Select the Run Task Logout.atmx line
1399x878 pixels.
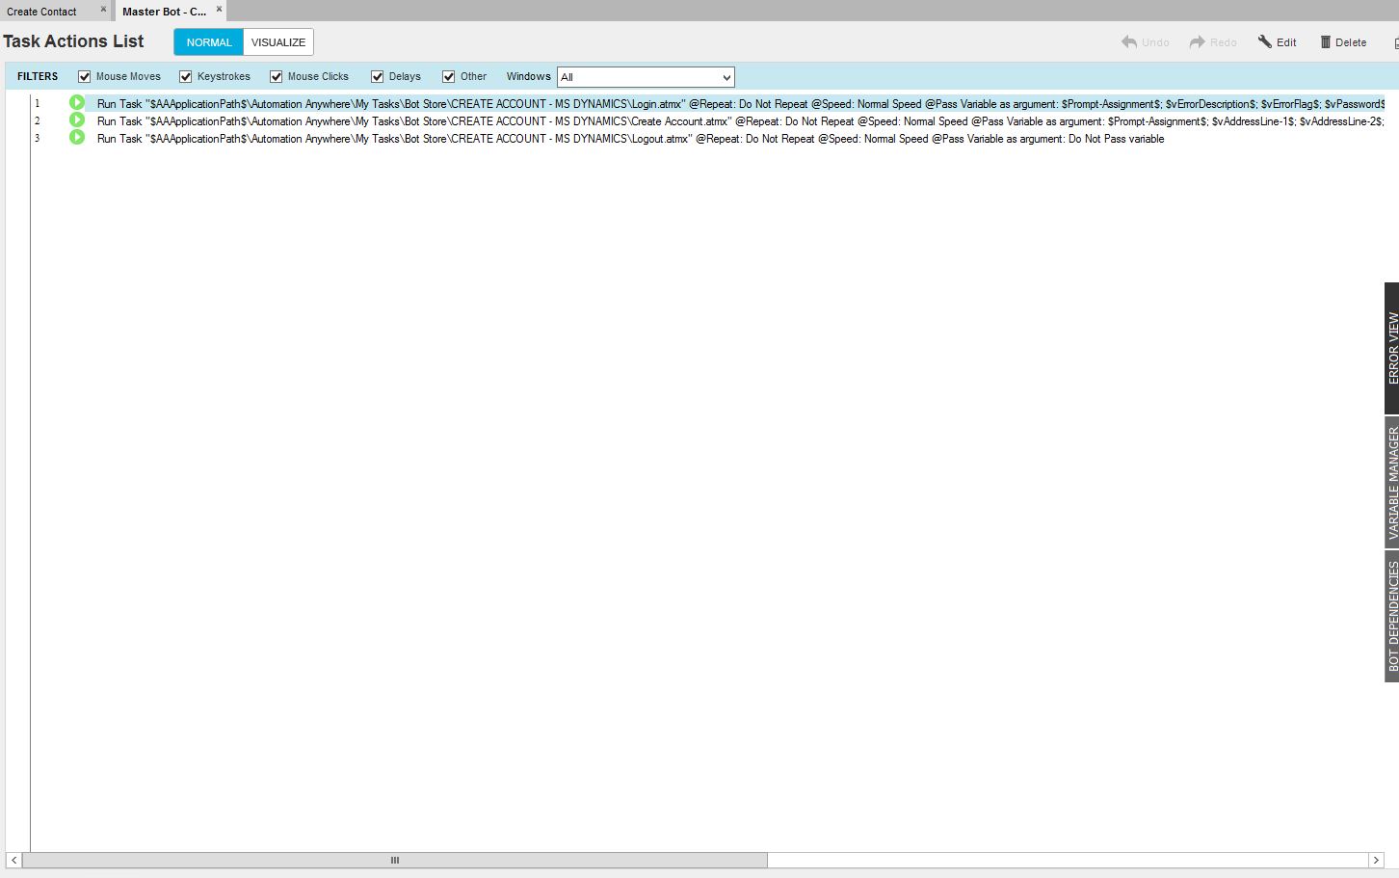tap(630, 139)
